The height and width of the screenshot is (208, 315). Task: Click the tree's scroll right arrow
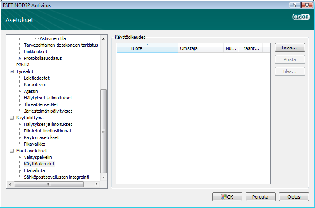click(97, 184)
